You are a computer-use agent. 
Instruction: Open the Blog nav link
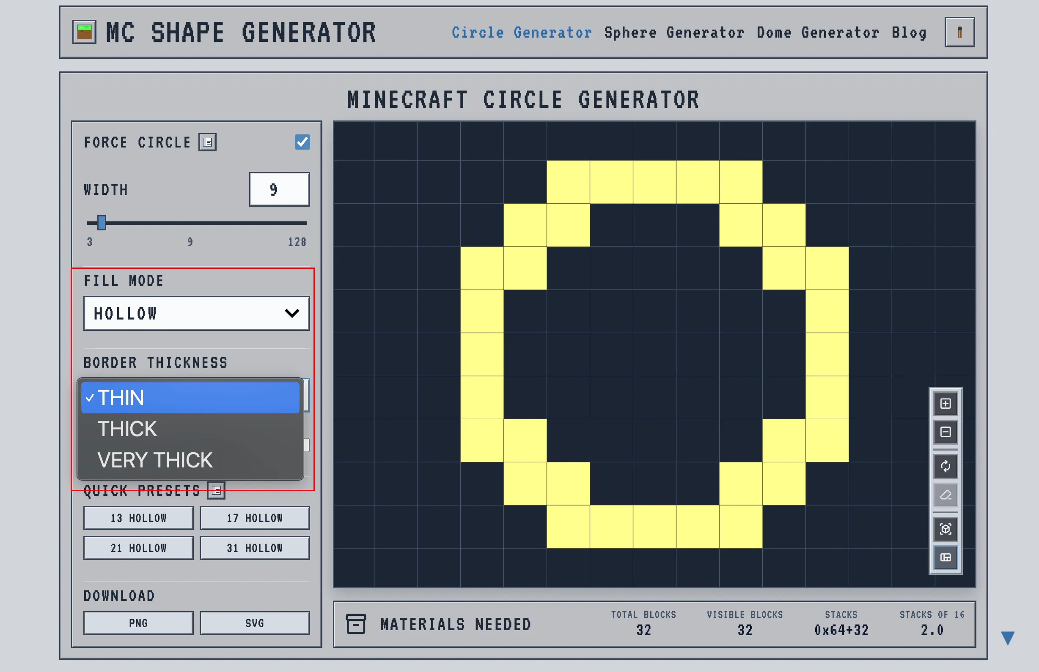click(x=909, y=33)
